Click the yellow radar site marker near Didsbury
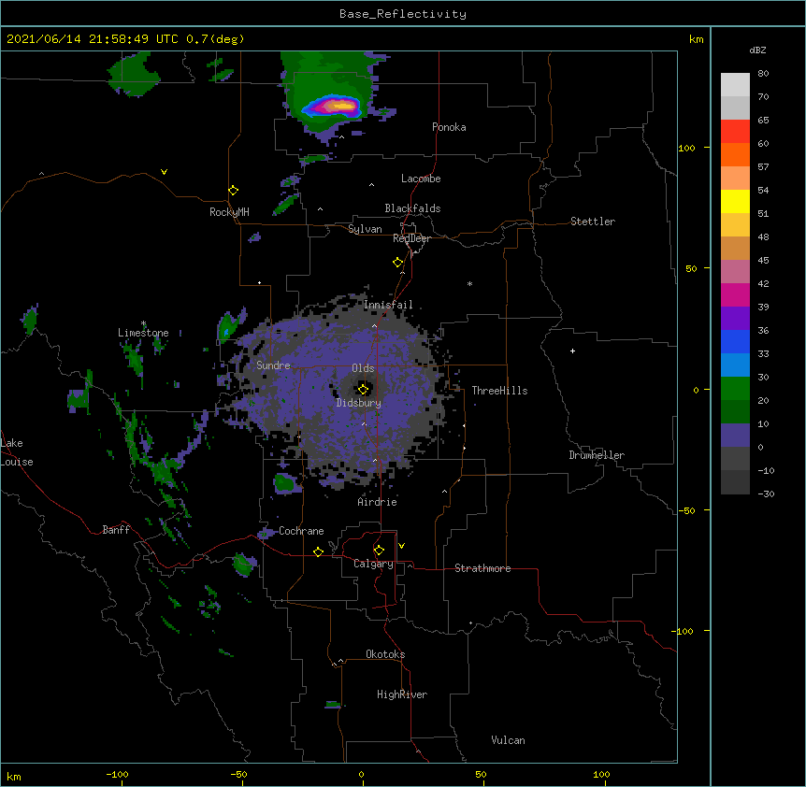 click(x=363, y=389)
